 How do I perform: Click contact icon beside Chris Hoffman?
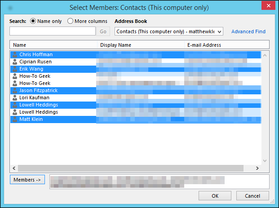pos(15,54)
